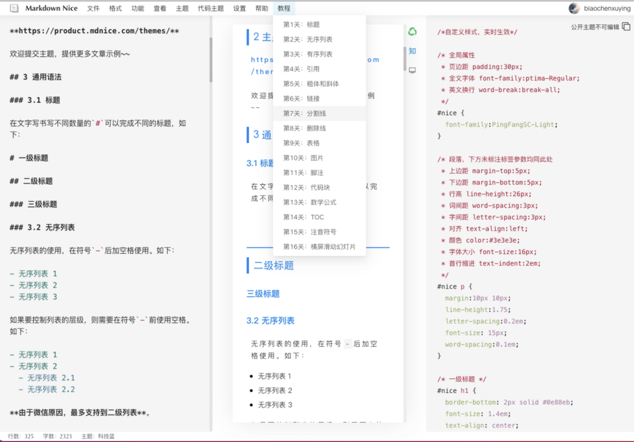Select 第13关：数学公式 tutorial
The width and height of the screenshot is (634, 442).
click(x=319, y=202)
